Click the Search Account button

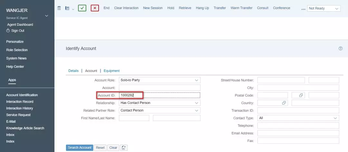click(80, 147)
